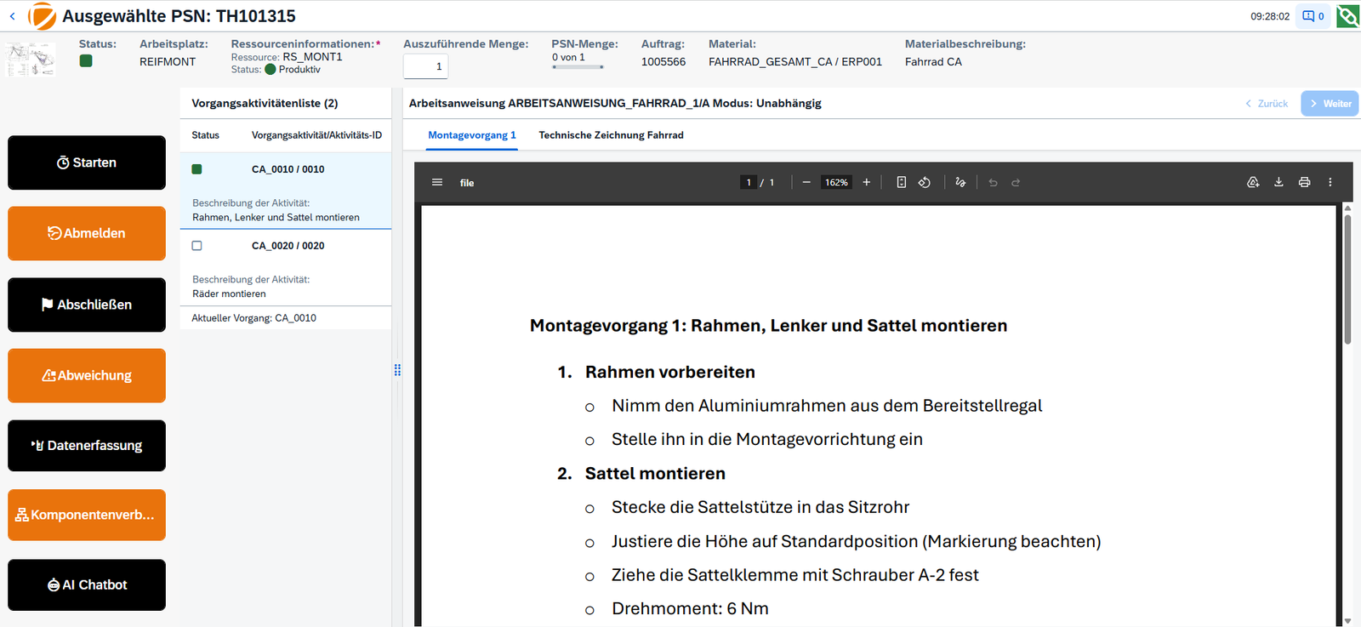Click the Weiter button
The width and height of the screenshot is (1361, 627).
tap(1330, 104)
